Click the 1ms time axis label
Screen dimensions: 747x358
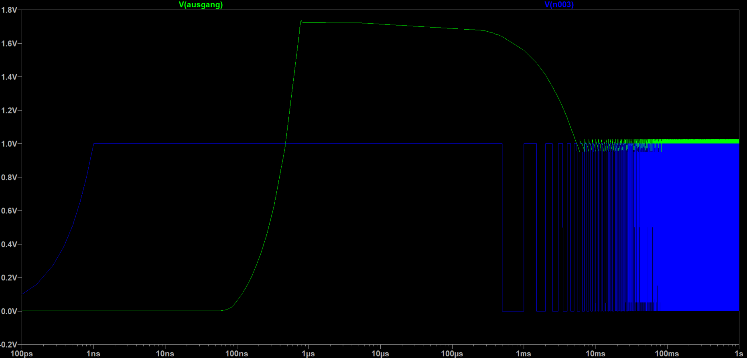tap(524, 354)
